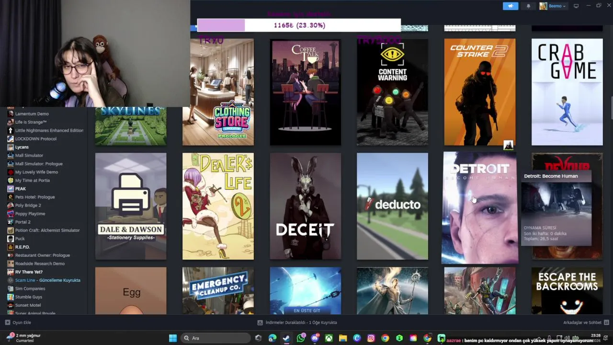Open the Deceit game cover
The width and height of the screenshot is (613, 345).
(306, 206)
